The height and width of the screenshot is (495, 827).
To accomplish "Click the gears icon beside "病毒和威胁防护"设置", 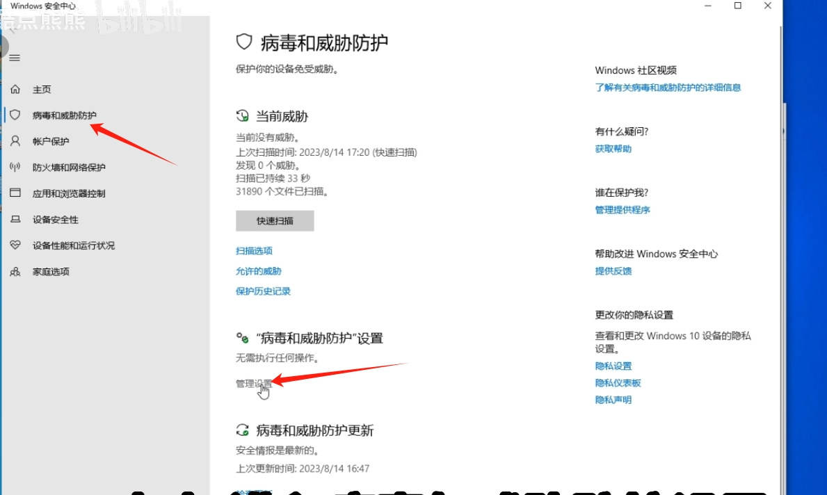I will pyautogui.click(x=242, y=337).
